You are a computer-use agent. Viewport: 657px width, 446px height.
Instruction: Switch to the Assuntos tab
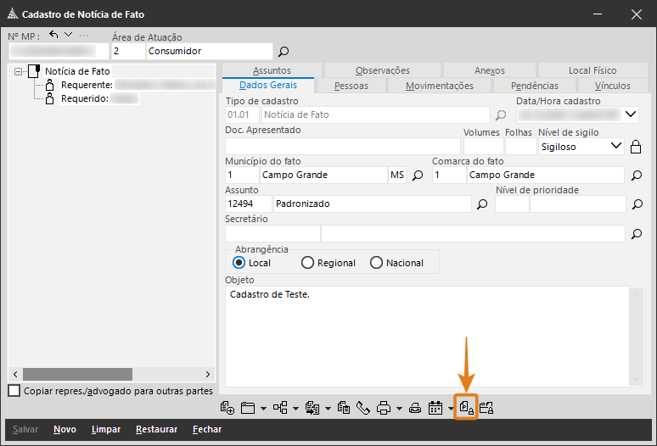click(272, 70)
